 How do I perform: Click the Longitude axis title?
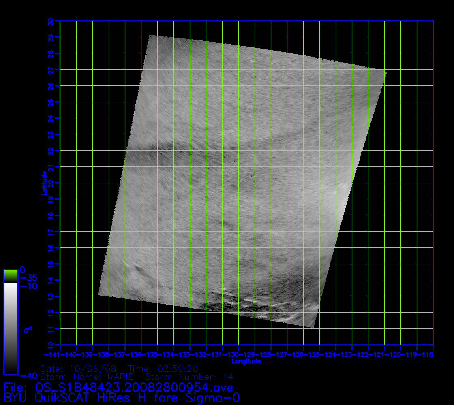coord(246,361)
